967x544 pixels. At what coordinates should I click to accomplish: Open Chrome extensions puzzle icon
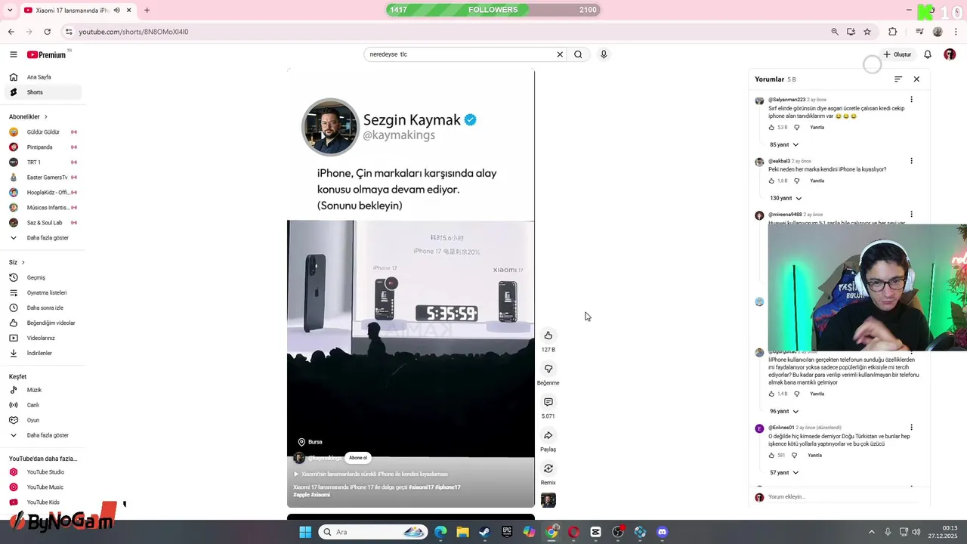tap(893, 32)
